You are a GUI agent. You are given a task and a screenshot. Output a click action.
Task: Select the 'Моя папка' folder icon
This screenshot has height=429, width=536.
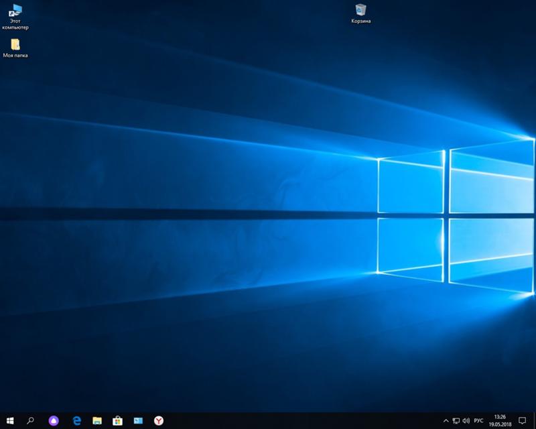15,48
